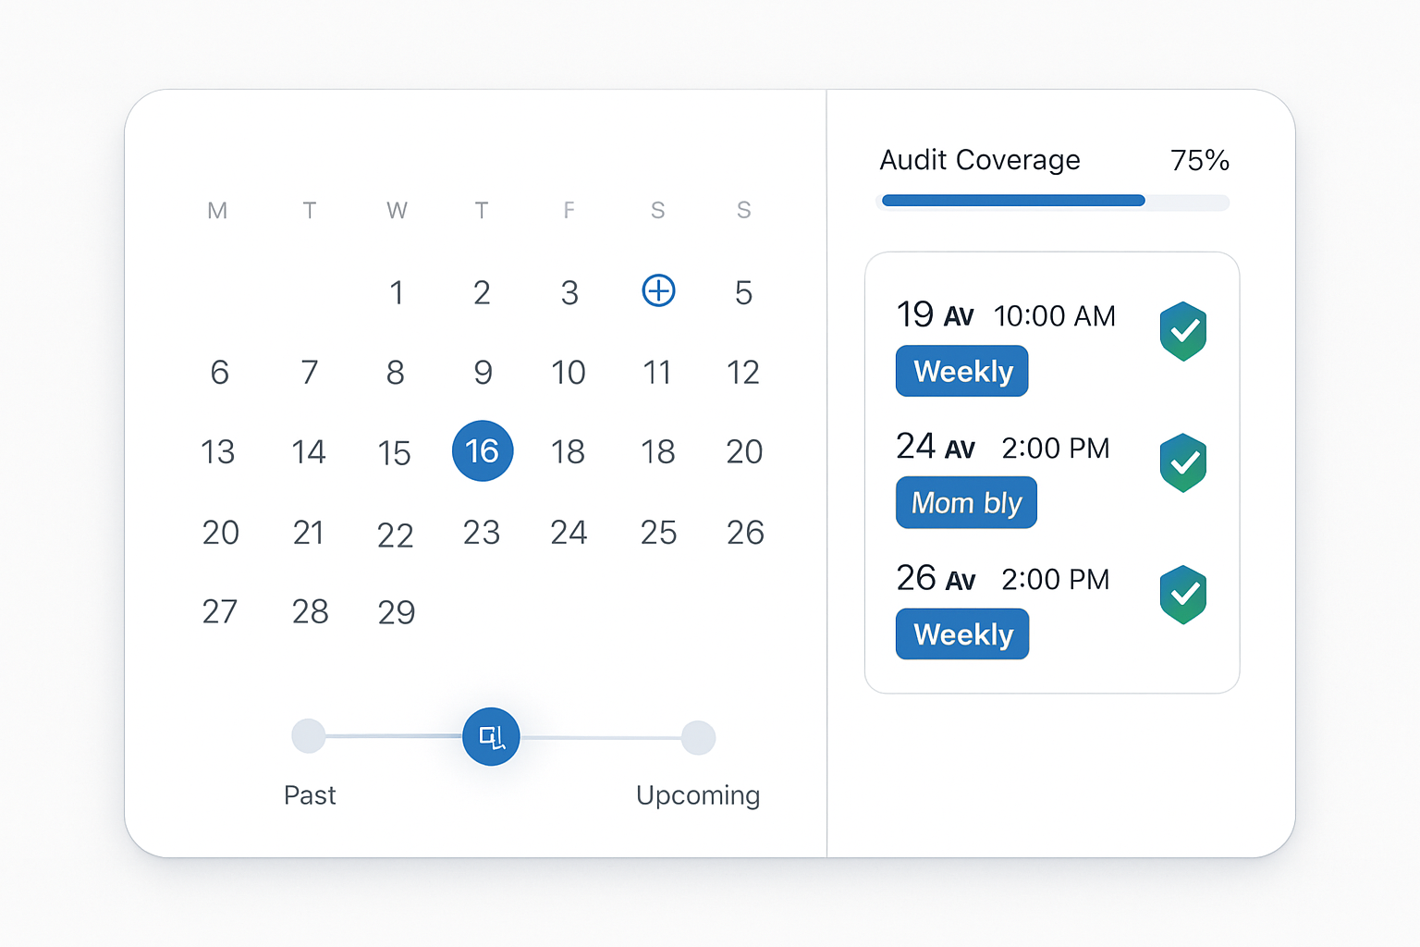Select the Upcoming endpoint on the timeline slider

point(698,737)
